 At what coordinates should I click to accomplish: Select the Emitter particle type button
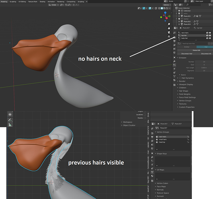click(187, 47)
